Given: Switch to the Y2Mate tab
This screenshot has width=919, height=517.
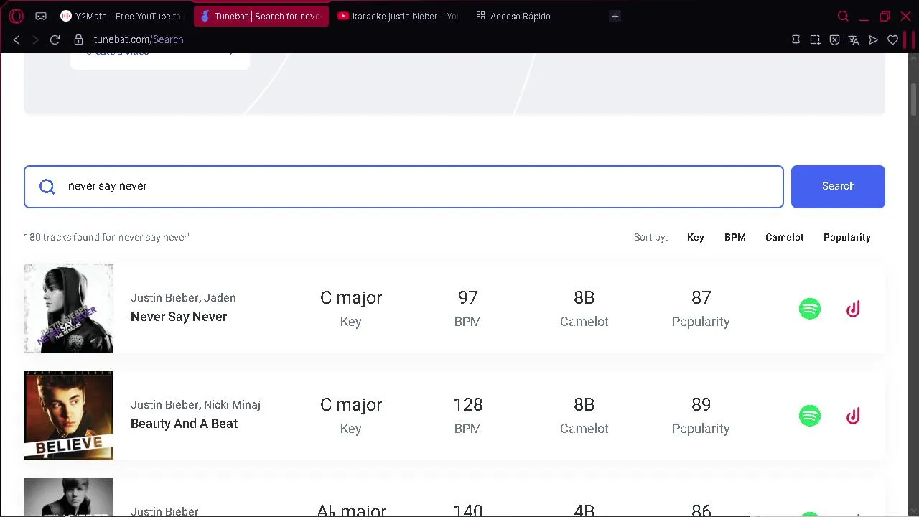Looking at the screenshot, I should (x=121, y=16).
